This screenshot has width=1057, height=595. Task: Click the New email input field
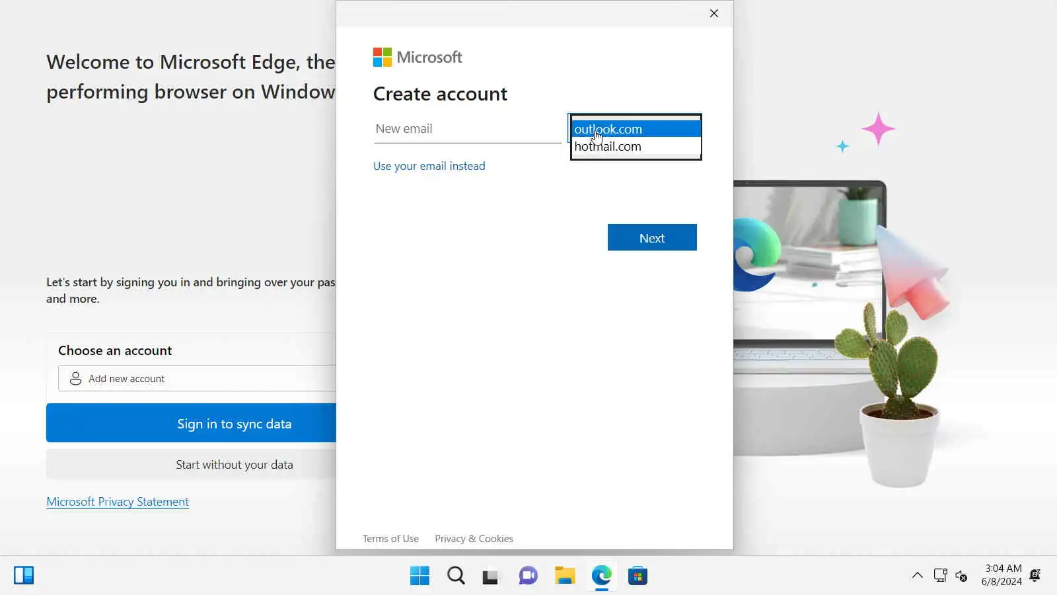coord(468,129)
